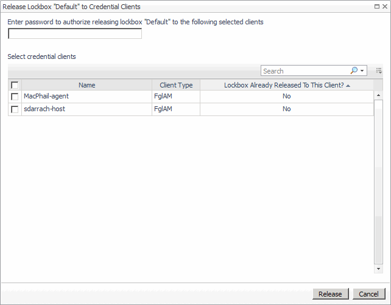Focus the lockbox password input field
Viewport: 391px width, 305px height.
[x=75, y=34]
